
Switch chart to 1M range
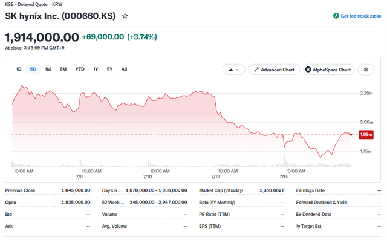point(48,70)
